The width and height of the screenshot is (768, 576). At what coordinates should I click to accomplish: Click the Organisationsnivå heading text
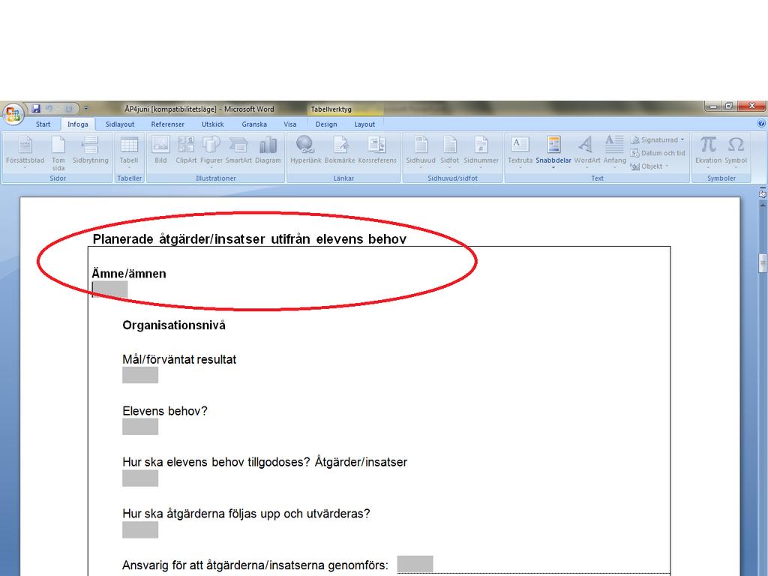pyautogui.click(x=174, y=325)
